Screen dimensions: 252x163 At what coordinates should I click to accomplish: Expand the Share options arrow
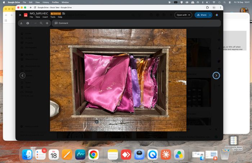pos(210,15)
